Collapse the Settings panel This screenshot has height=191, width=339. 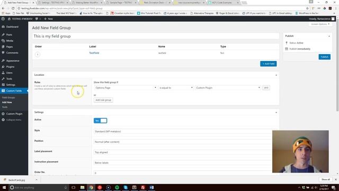276,112
